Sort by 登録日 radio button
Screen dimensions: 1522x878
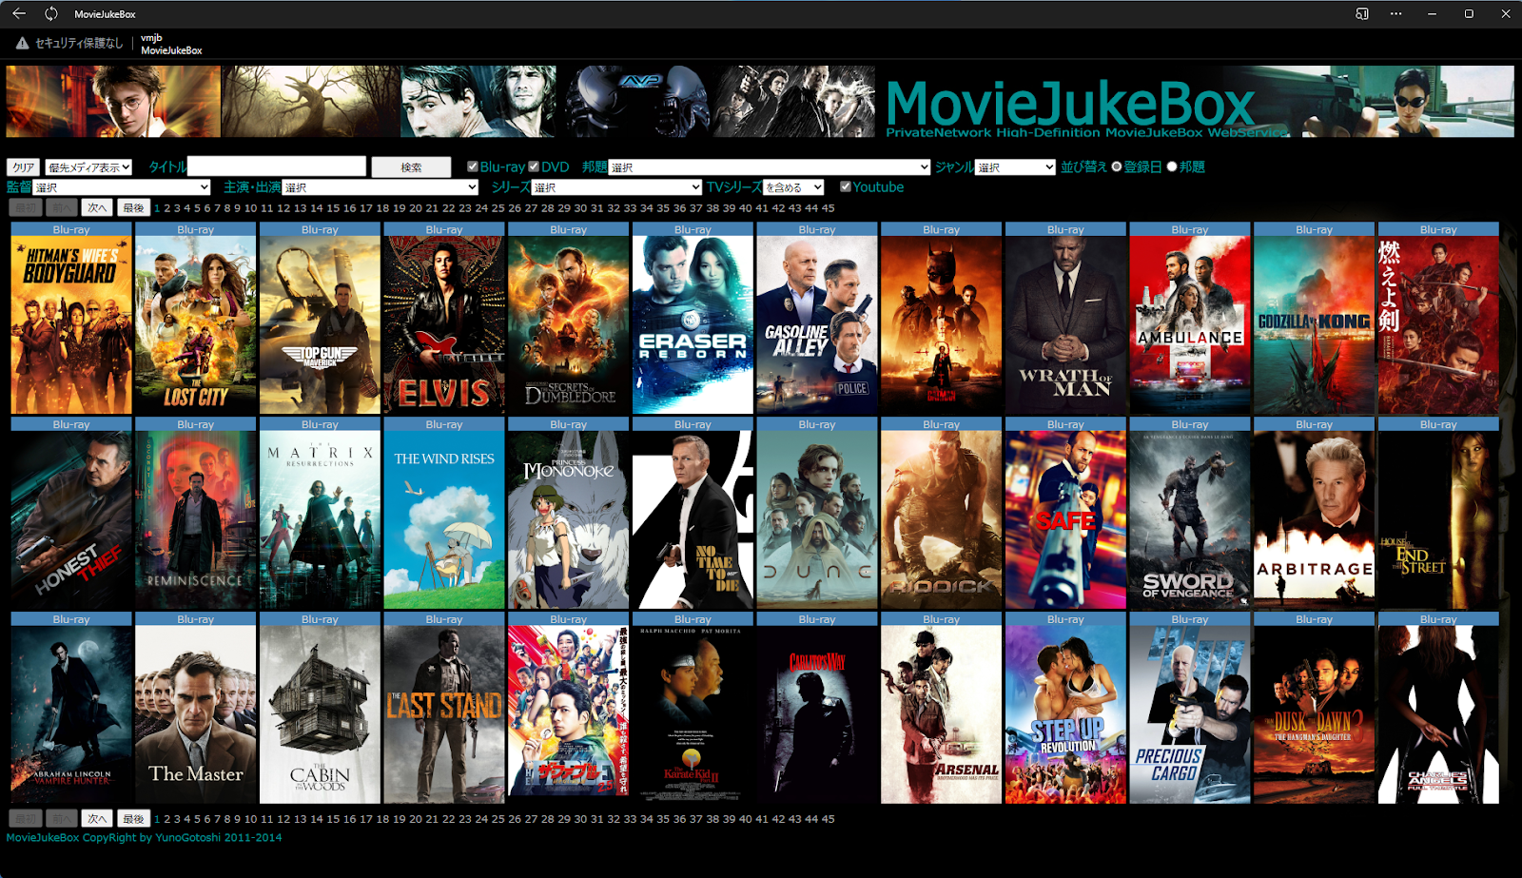click(x=1117, y=166)
